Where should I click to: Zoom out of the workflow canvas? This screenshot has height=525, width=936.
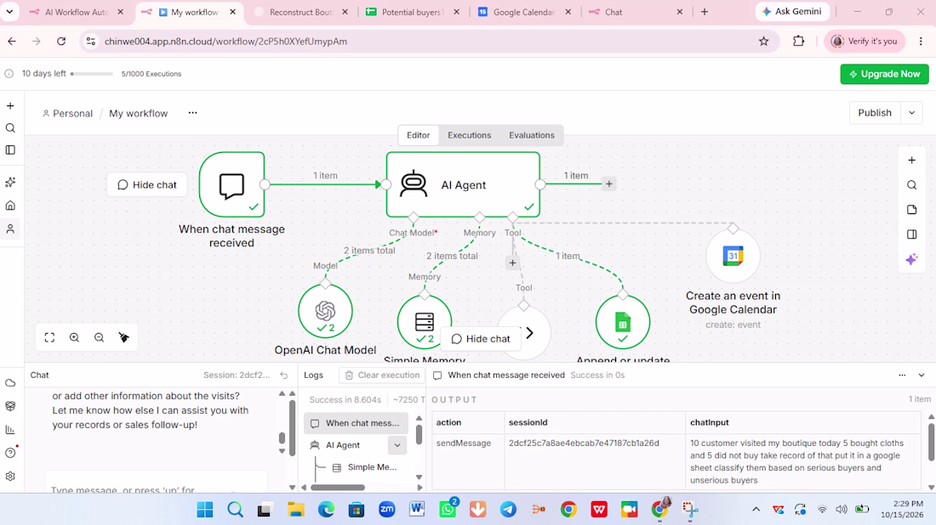tap(99, 337)
